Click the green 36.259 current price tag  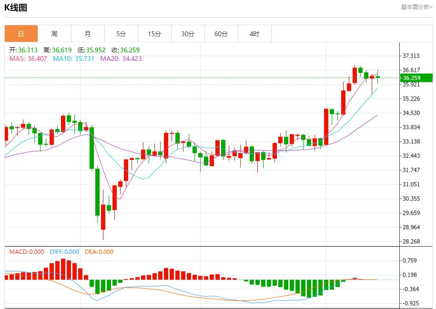pos(416,78)
